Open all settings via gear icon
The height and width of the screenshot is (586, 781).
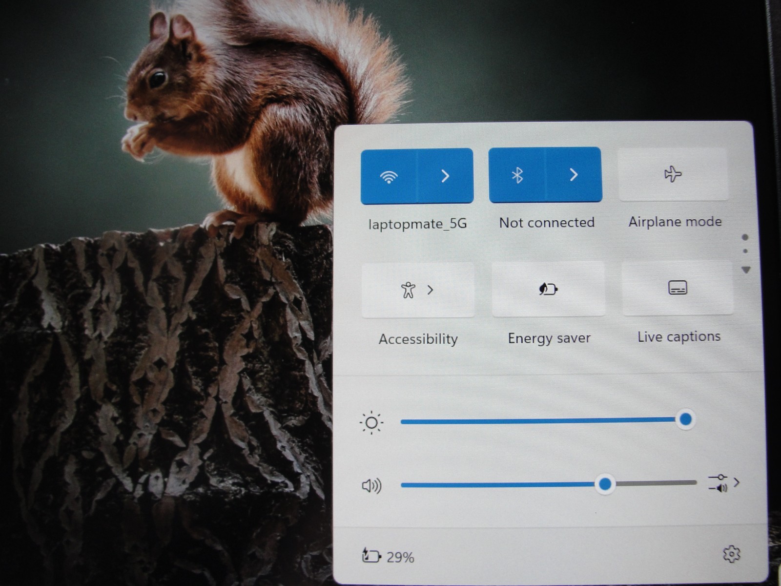click(x=731, y=554)
